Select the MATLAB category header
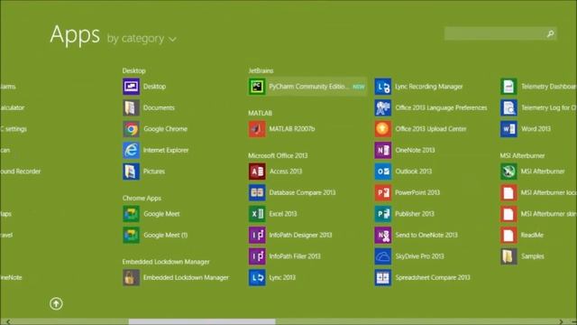 260,113
